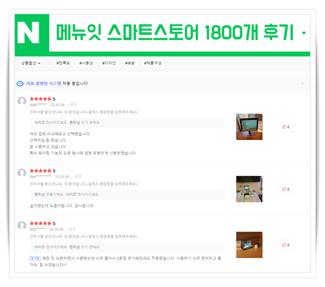This screenshot has height=287, width=325.
Task: Filter reviews by #디자인 tag
Action: pyautogui.click(x=109, y=63)
